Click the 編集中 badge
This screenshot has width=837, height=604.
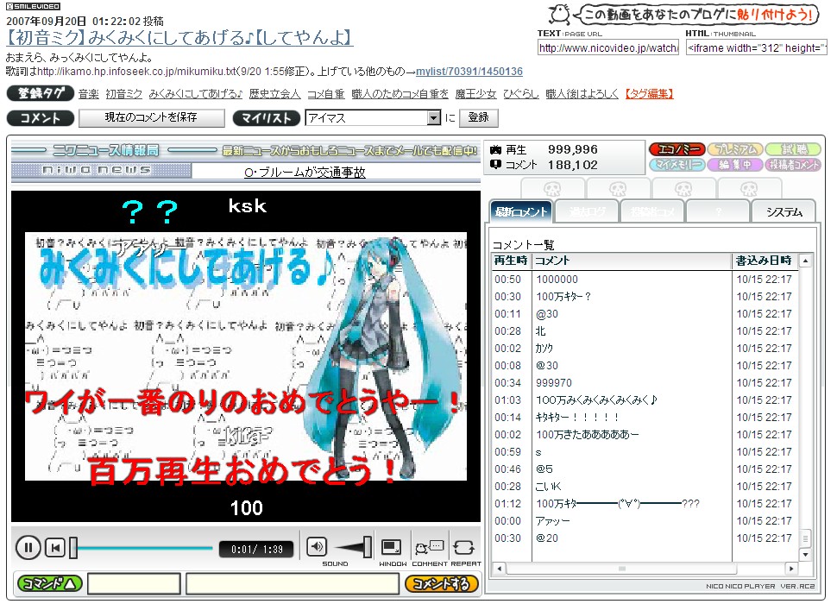coord(735,165)
